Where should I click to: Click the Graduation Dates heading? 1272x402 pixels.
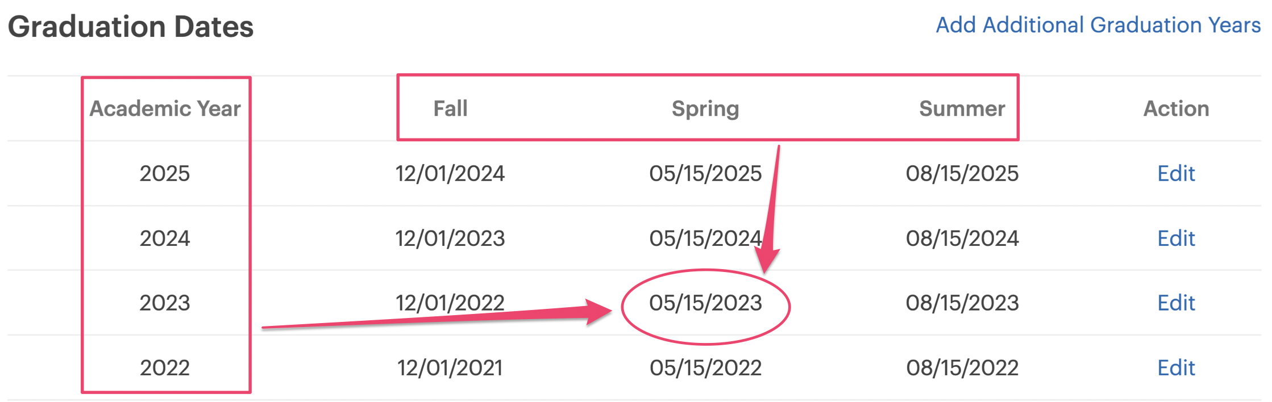click(x=131, y=27)
